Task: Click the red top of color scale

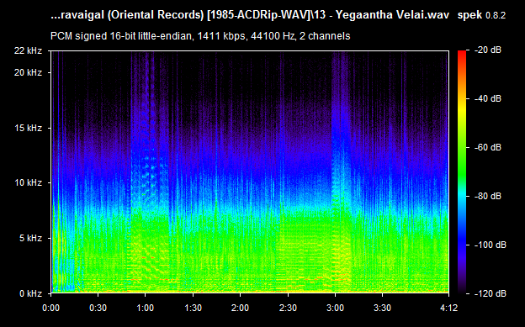Action: click(x=462, y=53)
